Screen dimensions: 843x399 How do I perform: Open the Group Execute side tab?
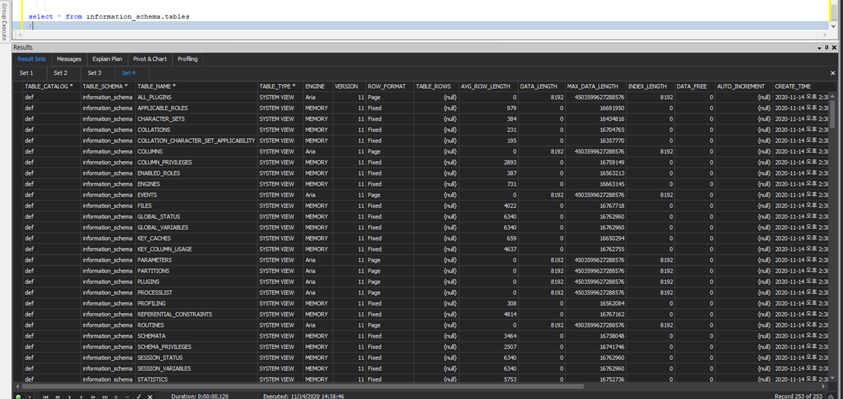click(x=4, y=21)
